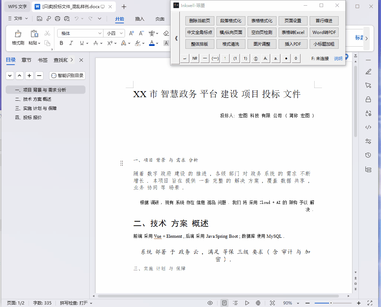Screen dimensions: 381x307
Task: Click the Clear Formatting eraser icon
Action: click(166, 33)
